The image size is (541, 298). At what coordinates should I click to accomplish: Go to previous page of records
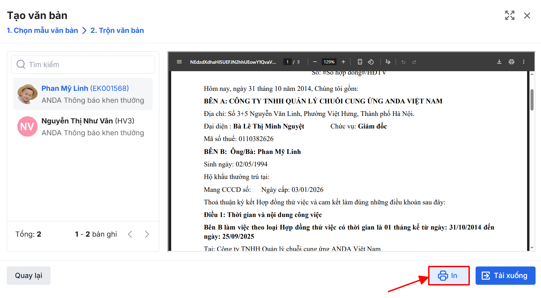pos(130,234)
